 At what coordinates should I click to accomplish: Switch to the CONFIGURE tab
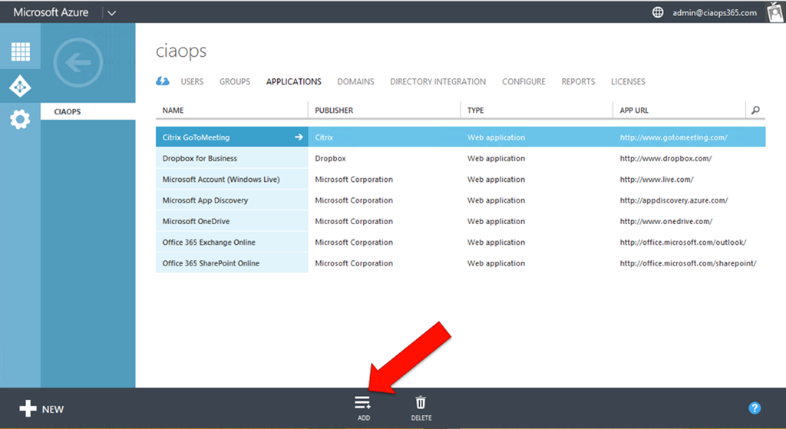pos(523,81)
